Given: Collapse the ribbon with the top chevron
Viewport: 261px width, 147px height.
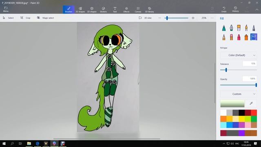Looking at the screenshot, I should pos(257,10).
